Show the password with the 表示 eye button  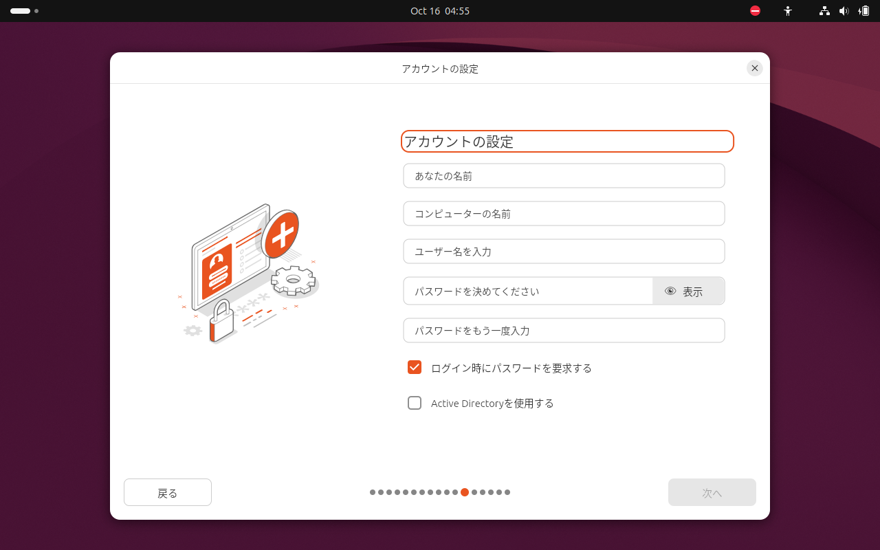coord(688,291)
